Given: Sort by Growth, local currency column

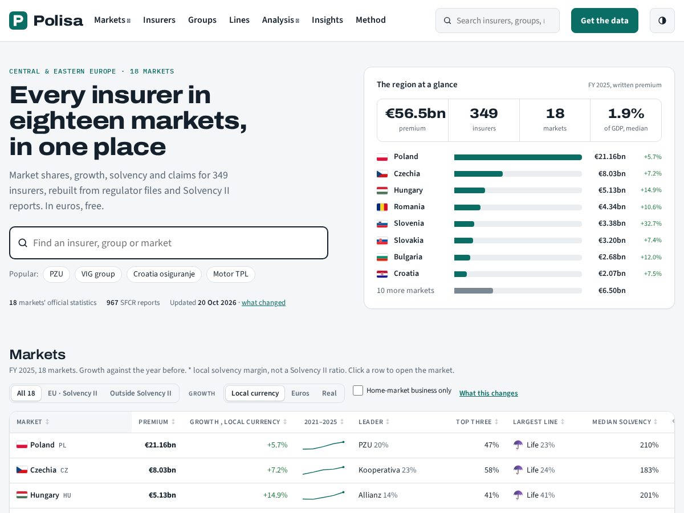Looking at the screenshot, I should coord(238,422).
